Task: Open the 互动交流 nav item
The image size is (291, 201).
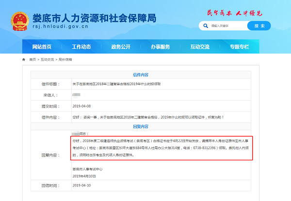Action: (x=200, y=46)
